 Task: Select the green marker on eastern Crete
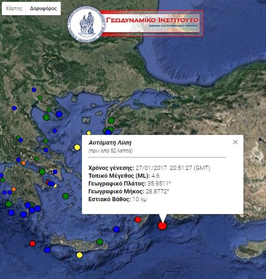coord(99,242)
